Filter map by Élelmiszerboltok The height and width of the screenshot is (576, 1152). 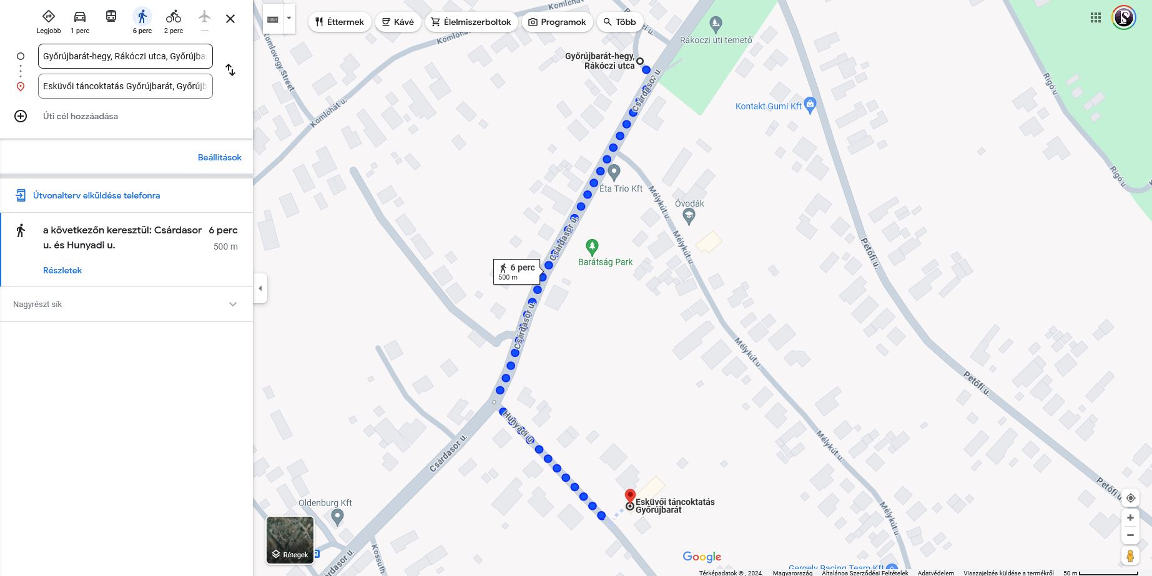pos(471,22)
